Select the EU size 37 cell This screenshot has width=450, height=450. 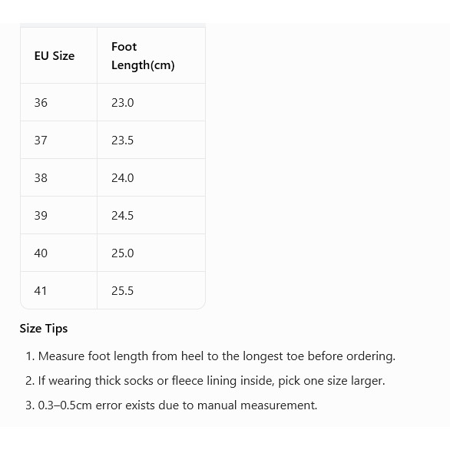[x=58, y=140]
